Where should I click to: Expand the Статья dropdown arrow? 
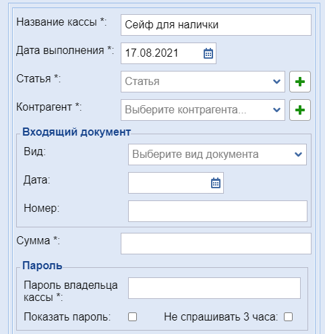(x=276, y=82)
